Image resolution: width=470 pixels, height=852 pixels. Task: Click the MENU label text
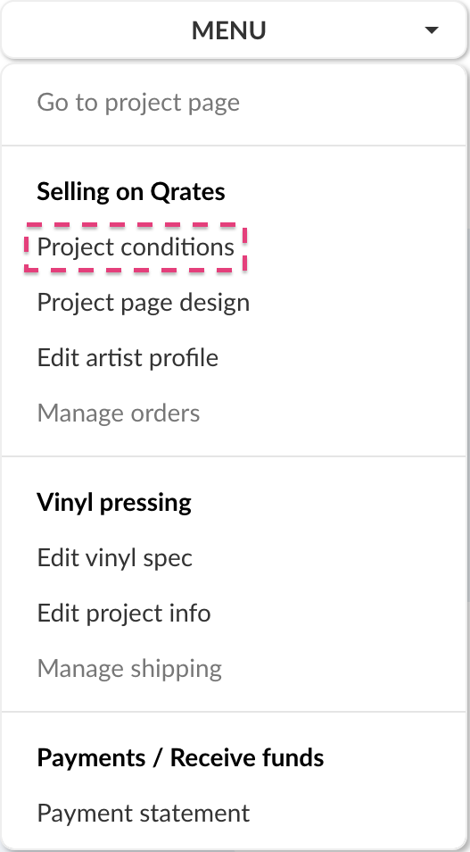tap(228, 30)
